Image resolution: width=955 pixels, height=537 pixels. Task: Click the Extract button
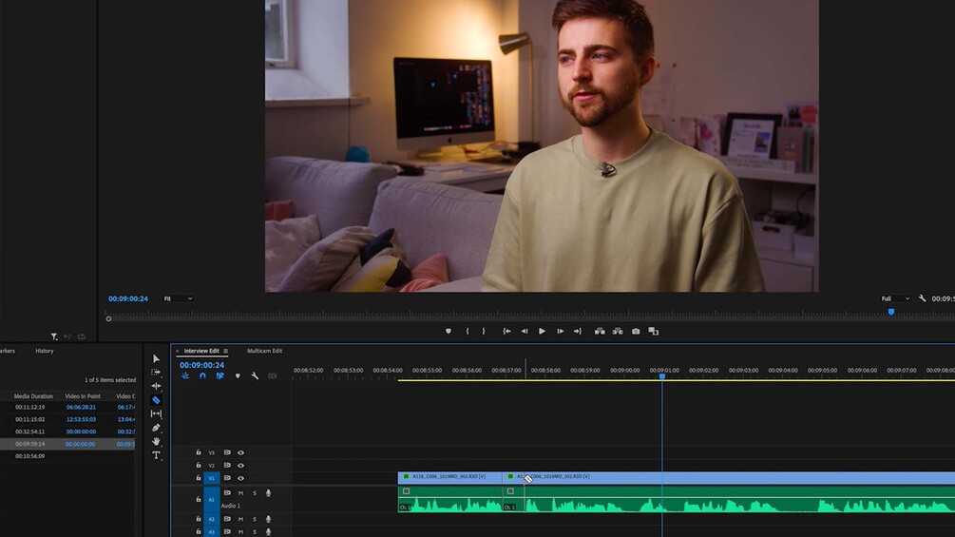coord(618,331)
